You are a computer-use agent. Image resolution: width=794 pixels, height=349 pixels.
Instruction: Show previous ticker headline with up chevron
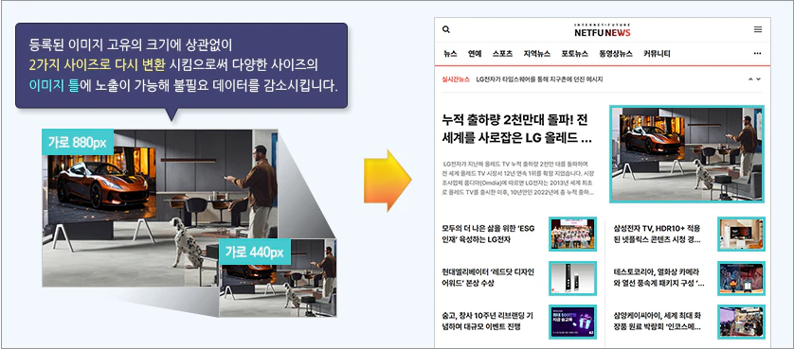(750, 79)
